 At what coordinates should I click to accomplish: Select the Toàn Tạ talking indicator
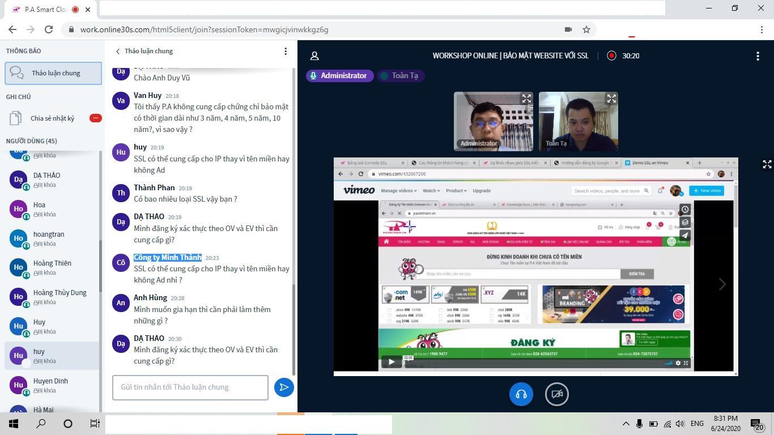point(401,75)
